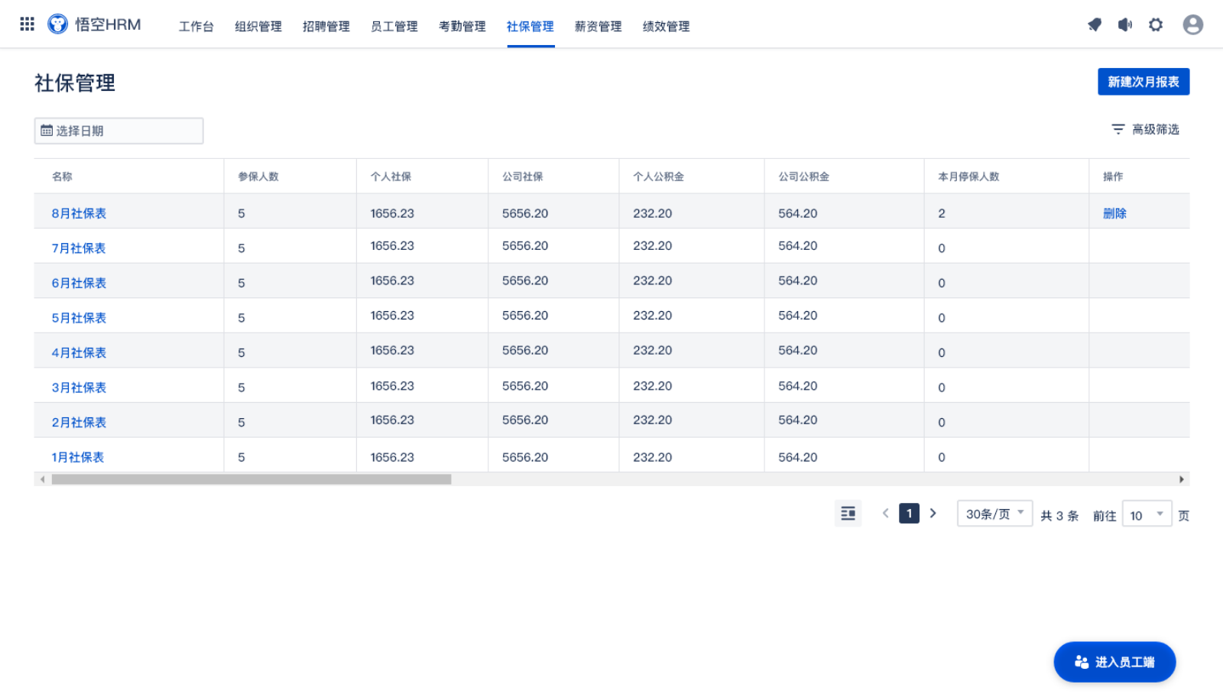The height and width of the screenshot is (694, 1223).
Task: Open 8月社保表 link
Action: click(x=79, y=213)
